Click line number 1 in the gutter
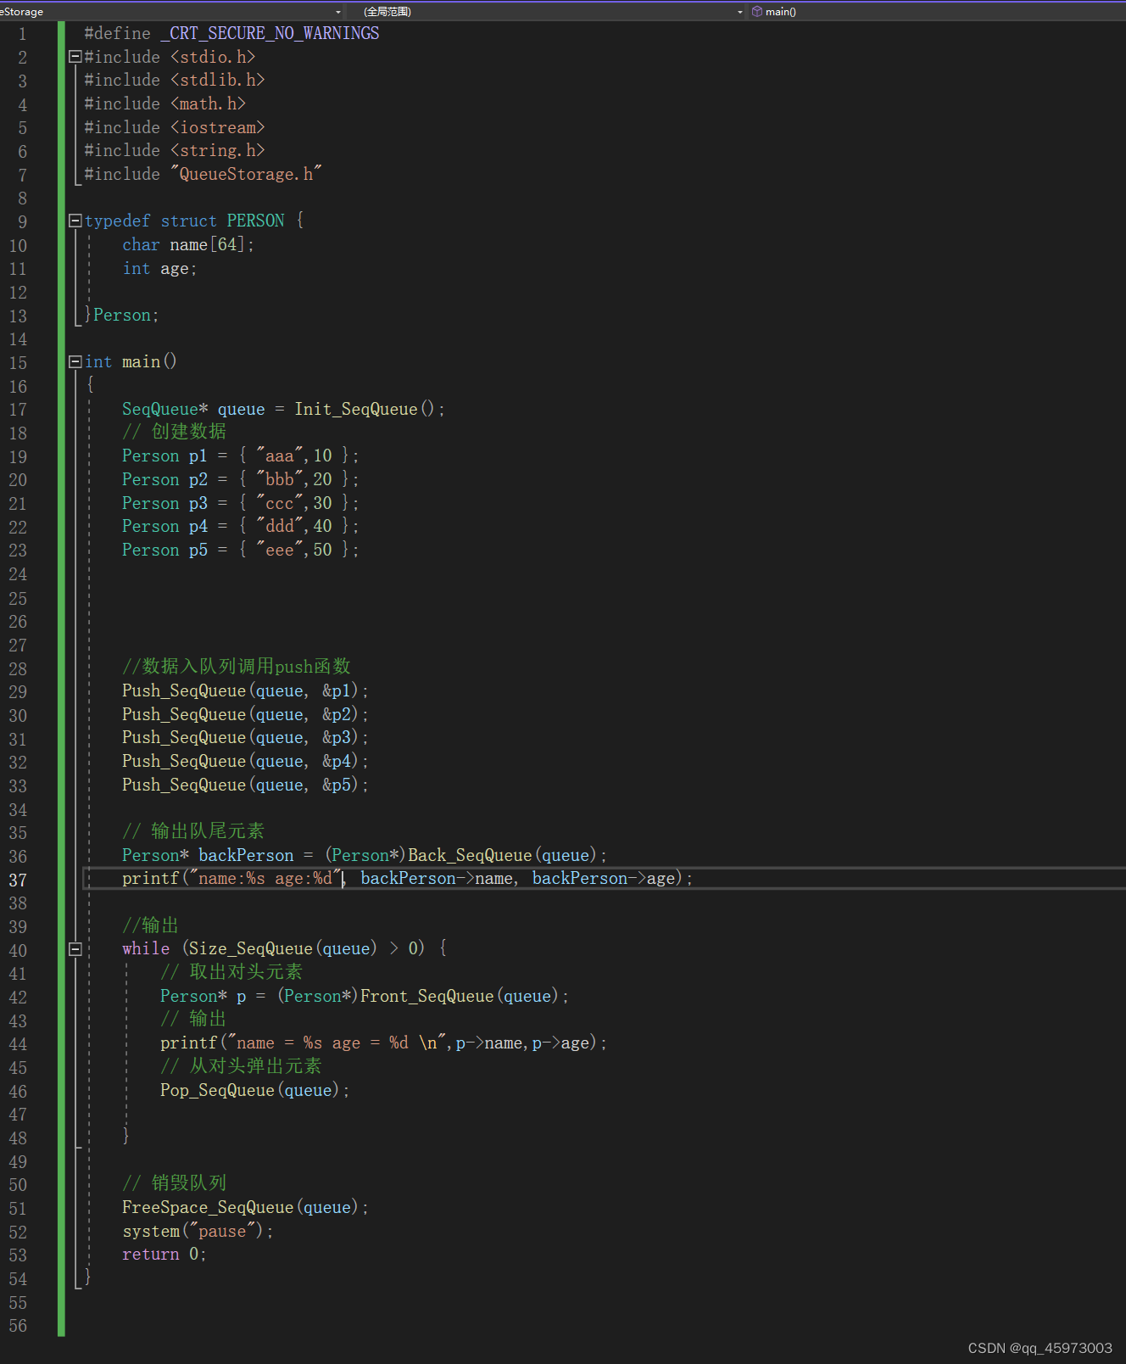The width and height of the screenshot is (1126, 1364). click(23, 34)
